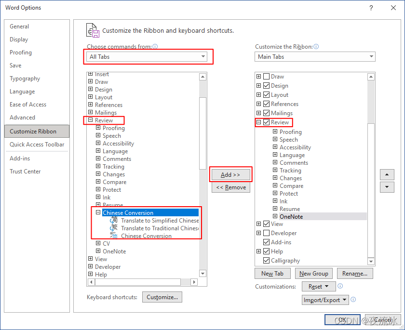Expand OneNote group in right ribbon list
The width and height of the screenshot is (405, 330).
[275, 216]
